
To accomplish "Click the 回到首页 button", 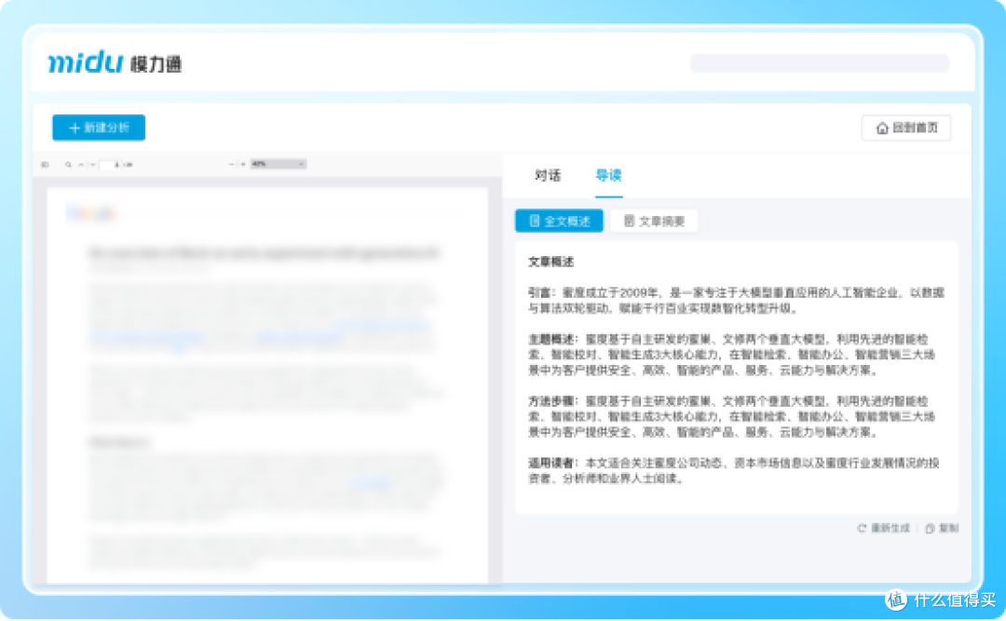I will coord(906,128).
